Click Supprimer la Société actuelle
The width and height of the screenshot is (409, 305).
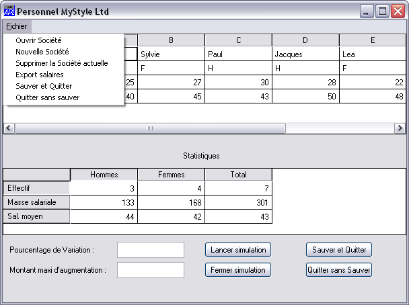(x=61, y=63)
